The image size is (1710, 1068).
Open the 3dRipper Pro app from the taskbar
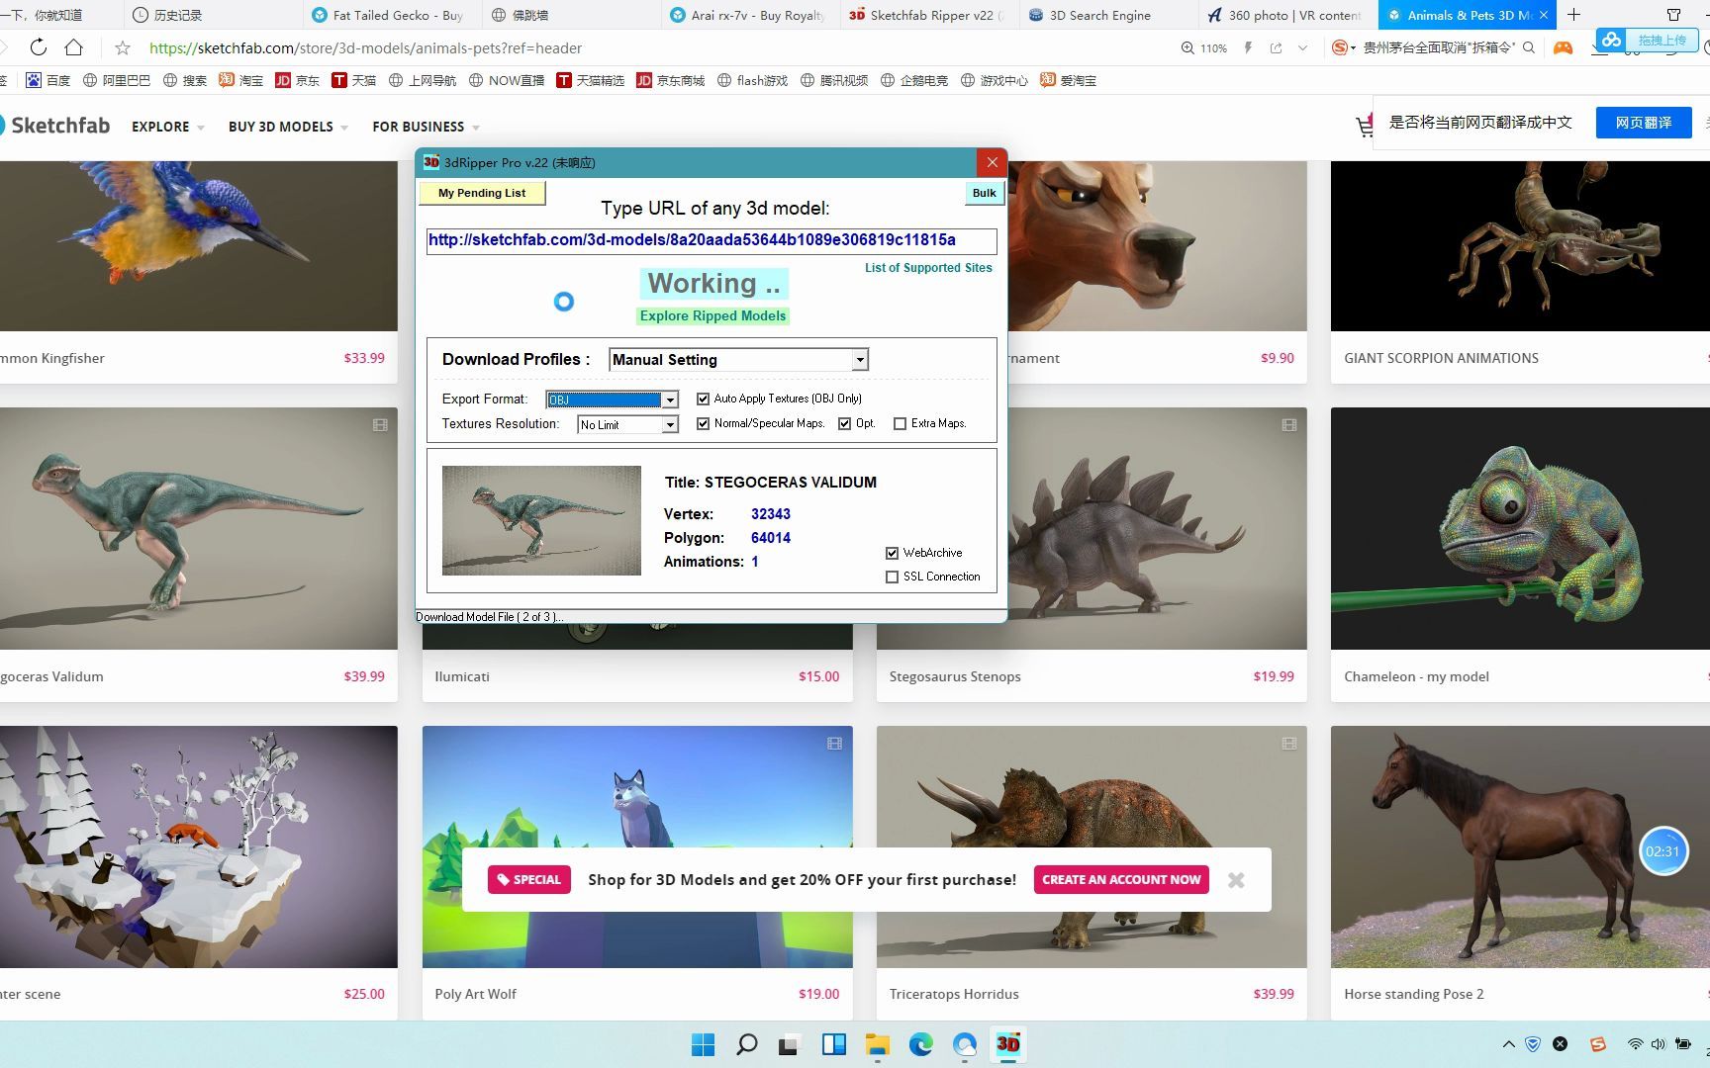point(1008,1044)
